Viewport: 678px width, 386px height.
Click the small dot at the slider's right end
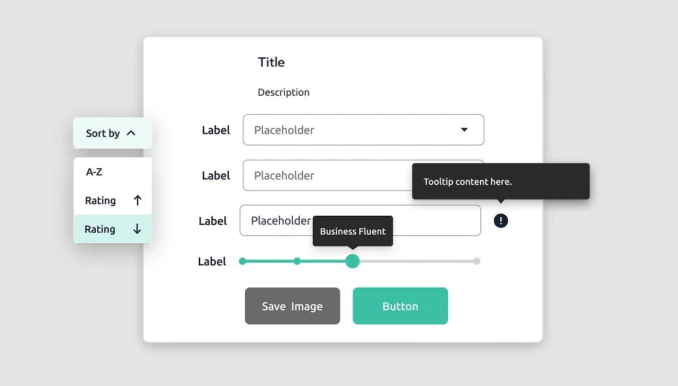[x=477, y=261]
